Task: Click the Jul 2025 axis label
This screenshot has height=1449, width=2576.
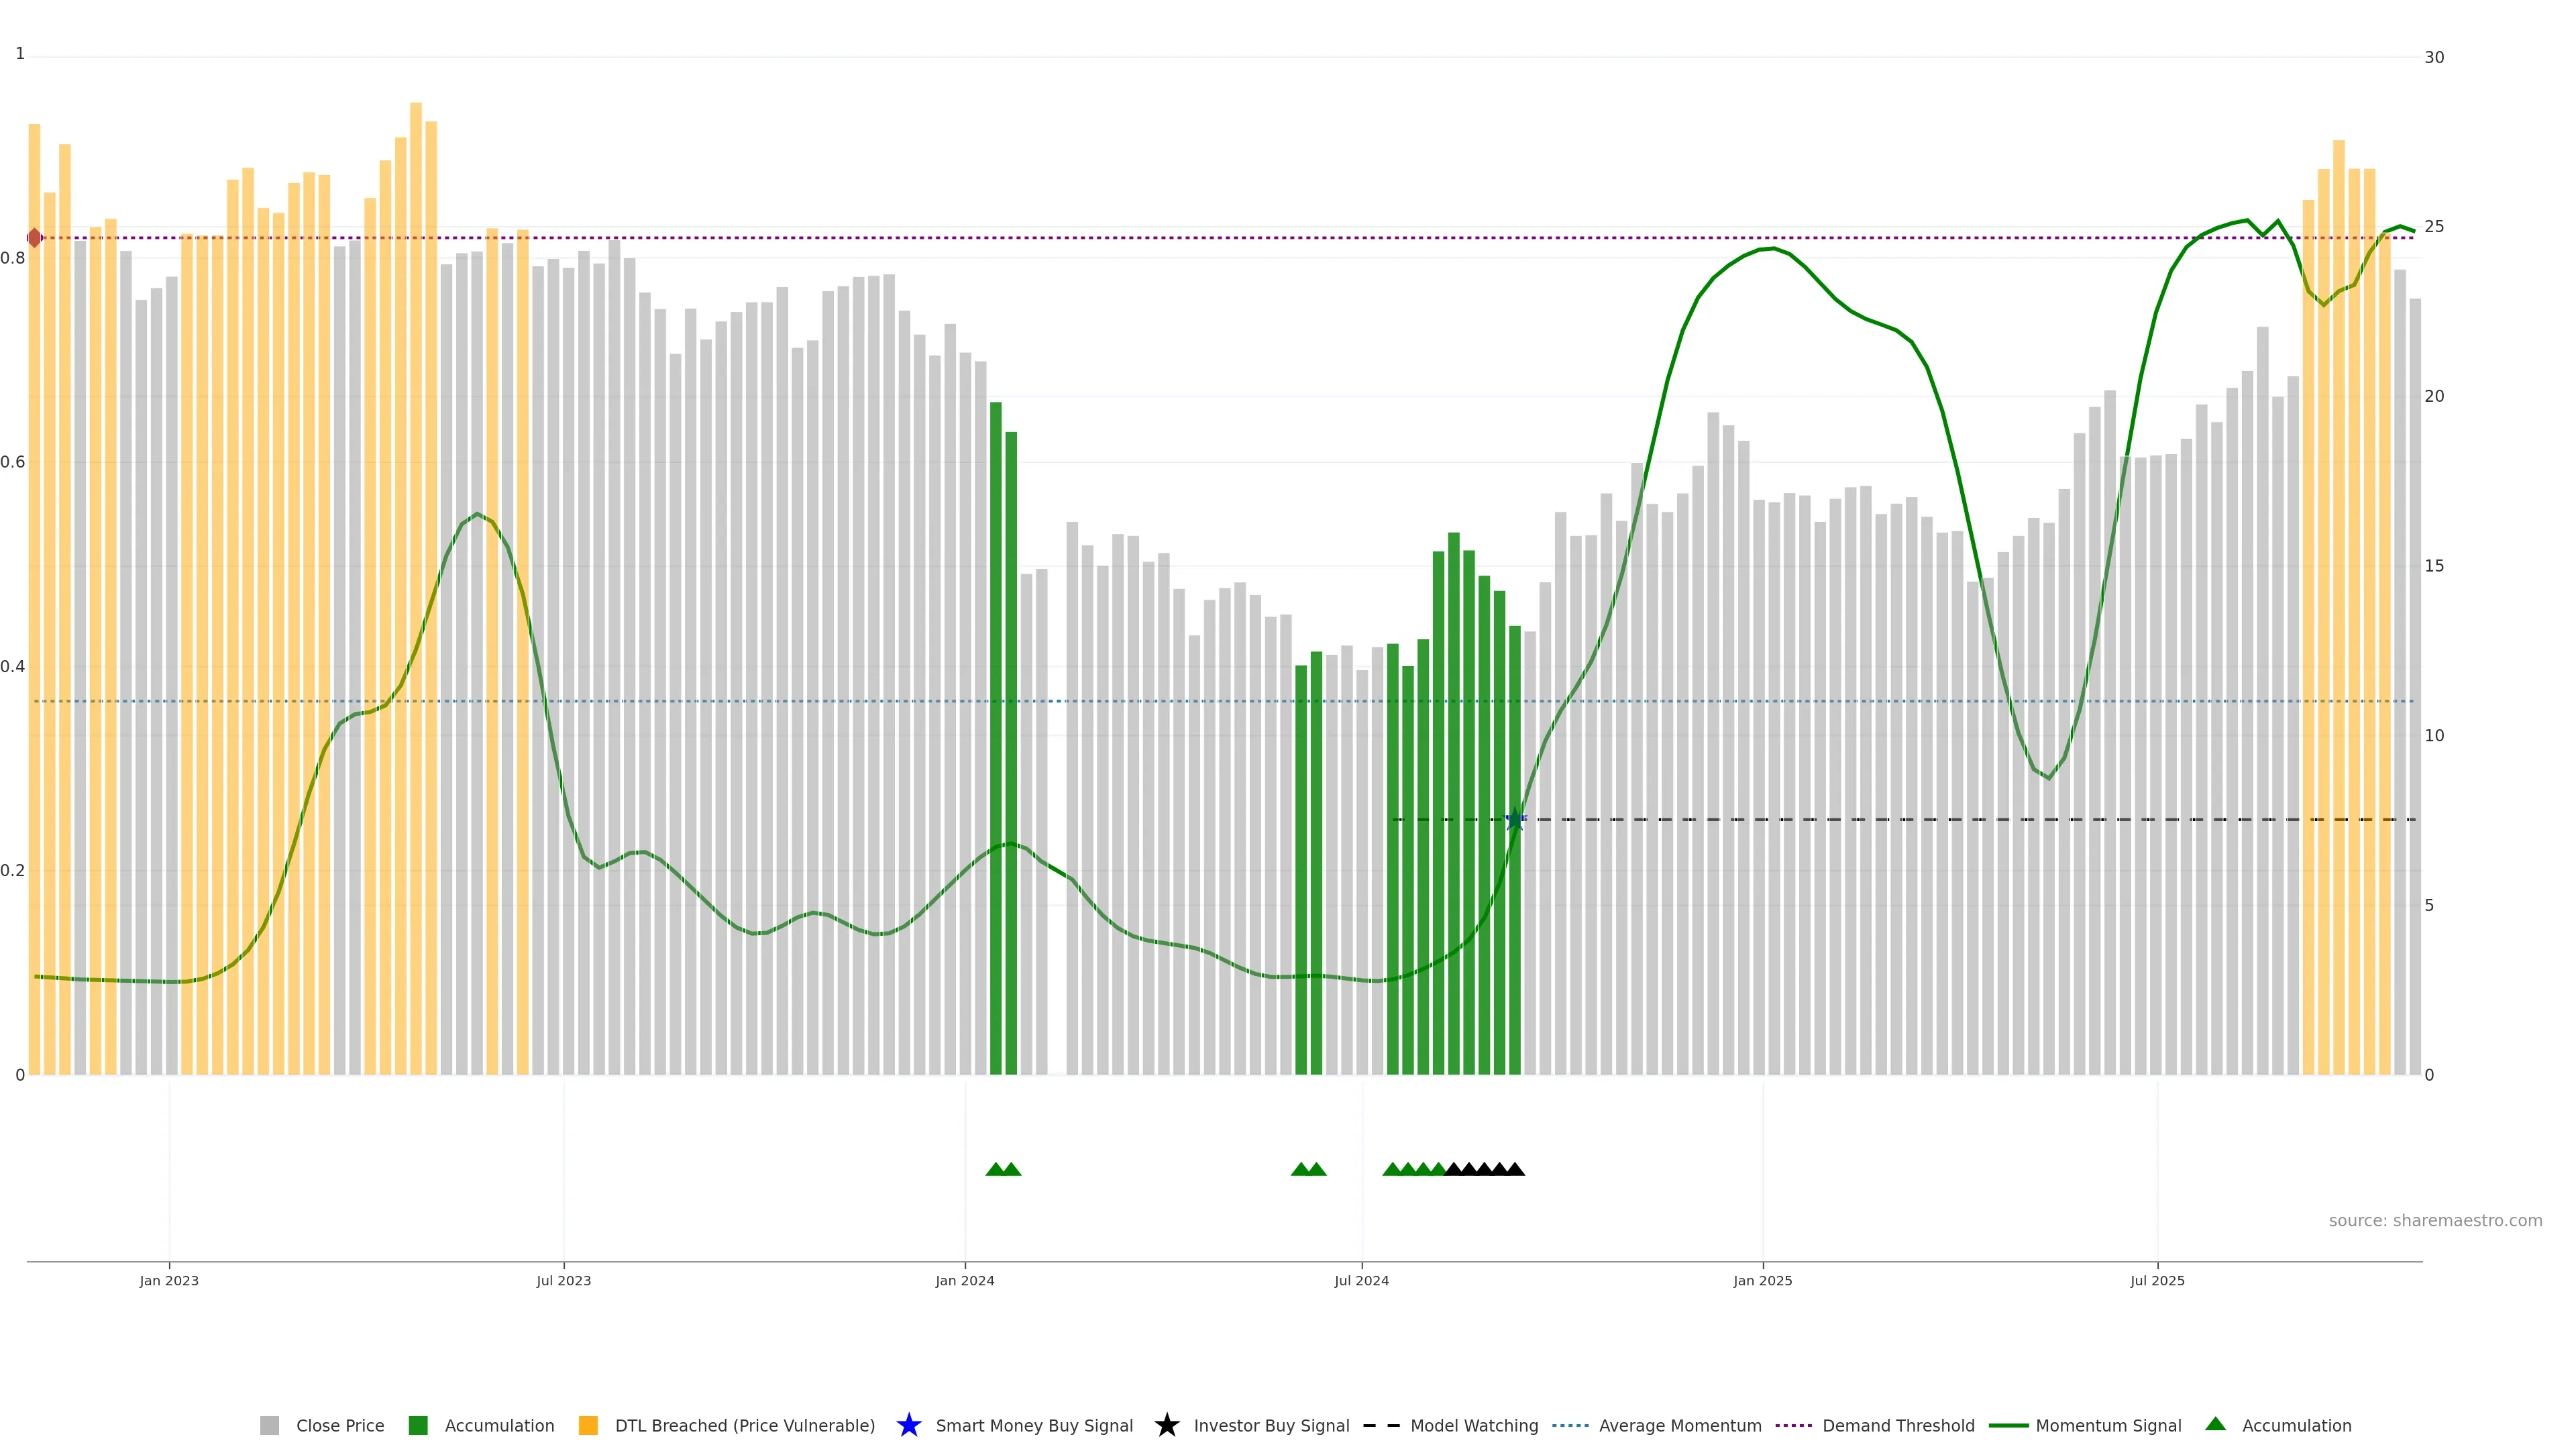Action: point(2157,1280)
